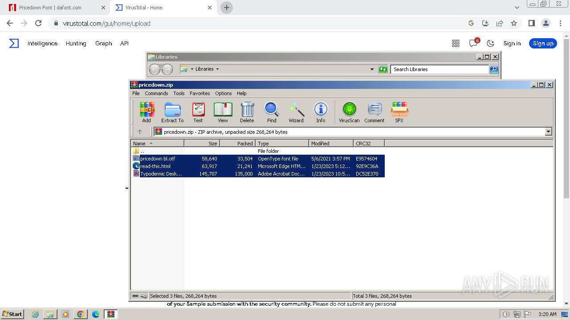This screenshot has width=570, height=320.
Task: Open VirusTotal apps grid icon
Action: point(456,43)
